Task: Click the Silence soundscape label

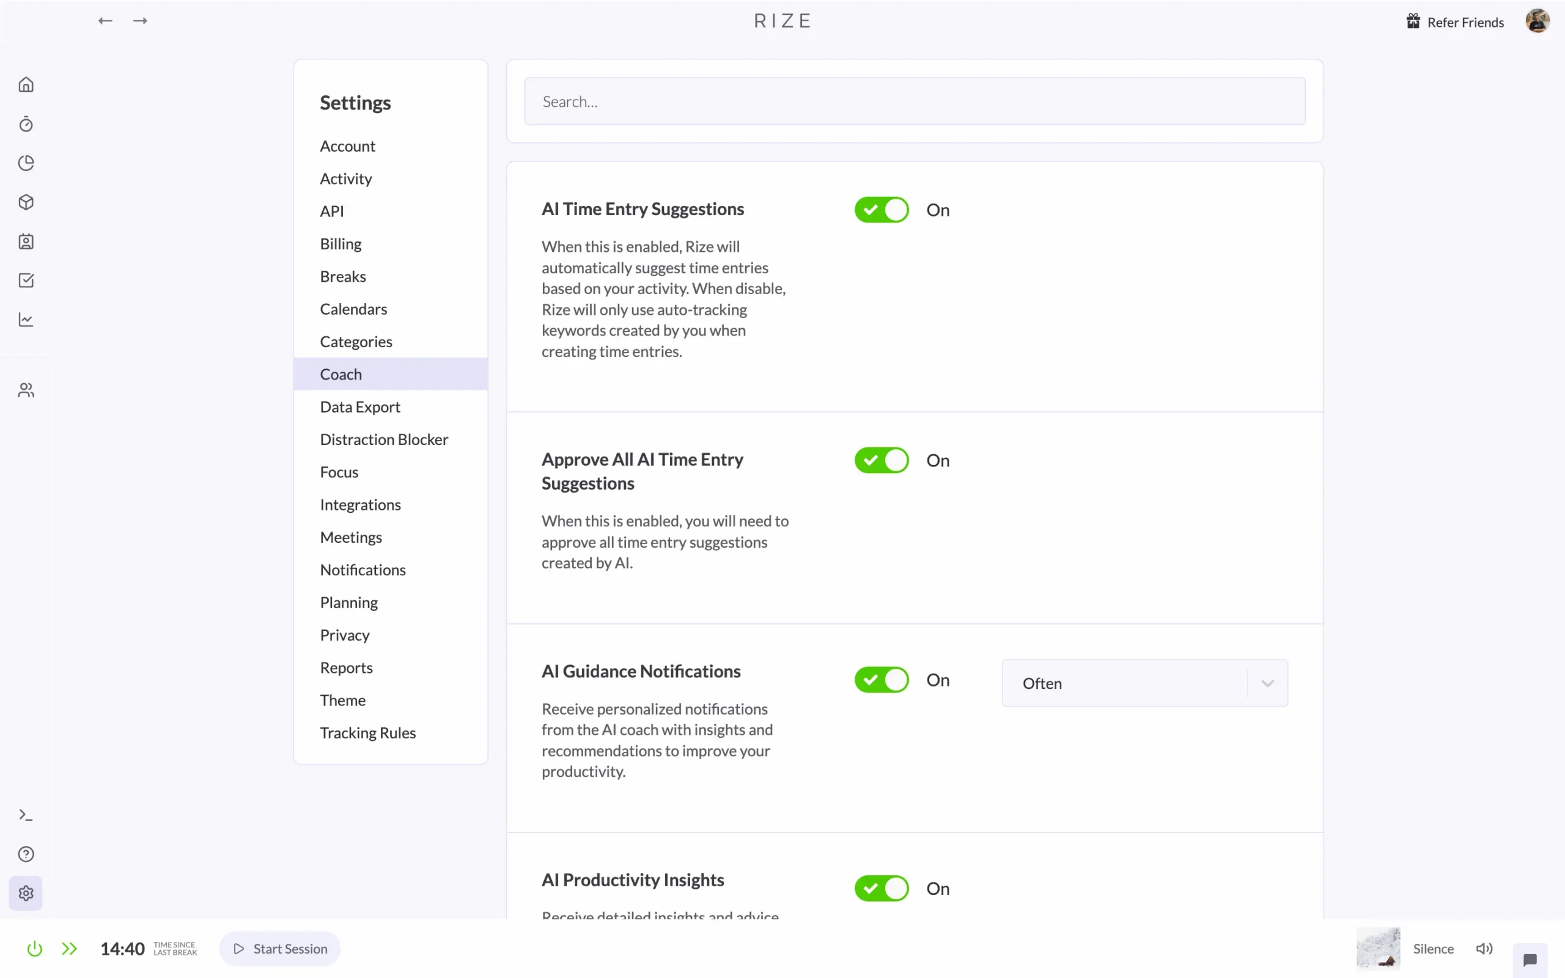Action: (1433, 948)
